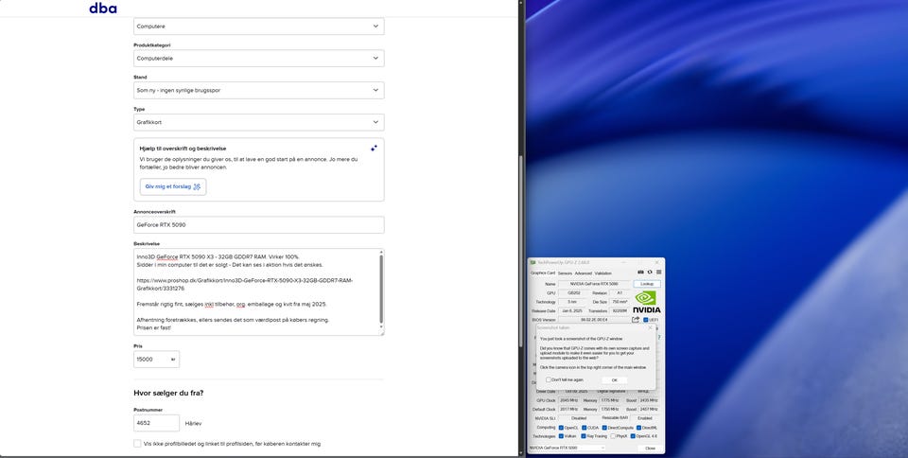908x458 pixels.
Task: Click the description textarea scrollbar
Action: click(381, 289)
